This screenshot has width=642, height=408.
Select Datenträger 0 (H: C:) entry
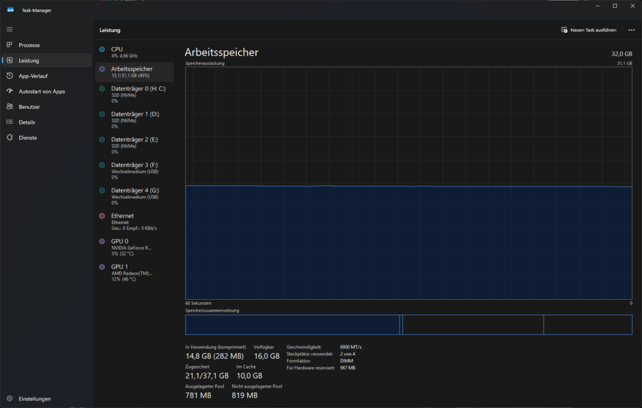point(135,94)
